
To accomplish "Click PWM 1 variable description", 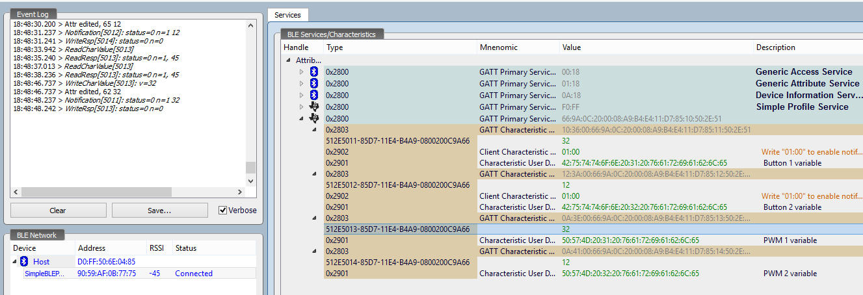I will (x=790, y=240).
